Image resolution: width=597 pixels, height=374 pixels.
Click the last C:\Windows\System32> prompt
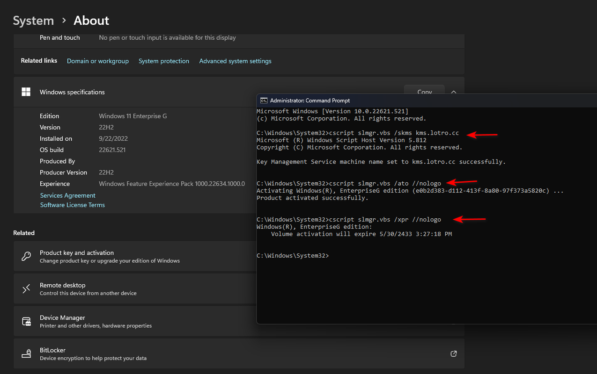tap(293, 256)
